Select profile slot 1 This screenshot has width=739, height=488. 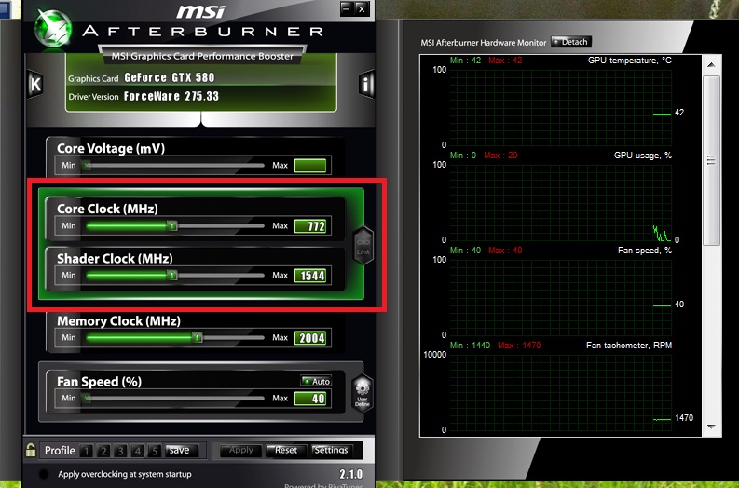(x=87, y=451)
